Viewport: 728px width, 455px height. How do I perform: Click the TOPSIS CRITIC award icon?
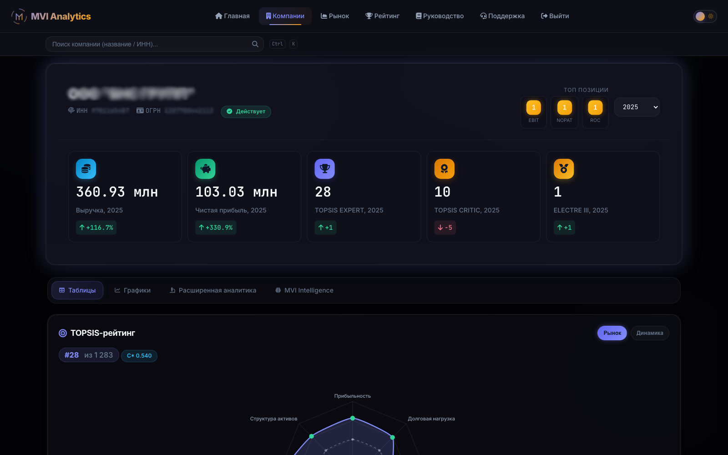click(445, 169)
